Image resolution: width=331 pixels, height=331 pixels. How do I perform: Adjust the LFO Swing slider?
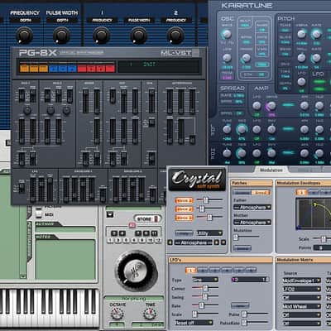click(205, 297)
